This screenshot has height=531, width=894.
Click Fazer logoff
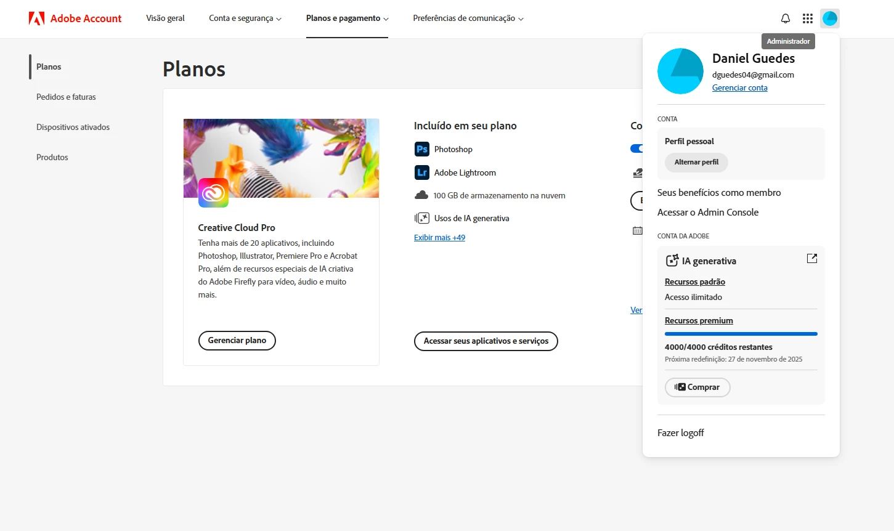680,432
